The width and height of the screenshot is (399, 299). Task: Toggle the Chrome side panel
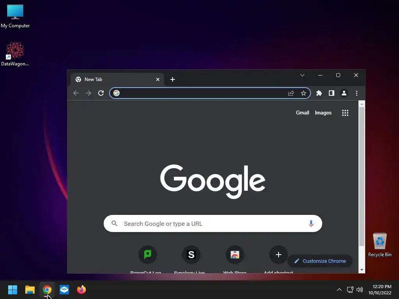coord(331,93)
